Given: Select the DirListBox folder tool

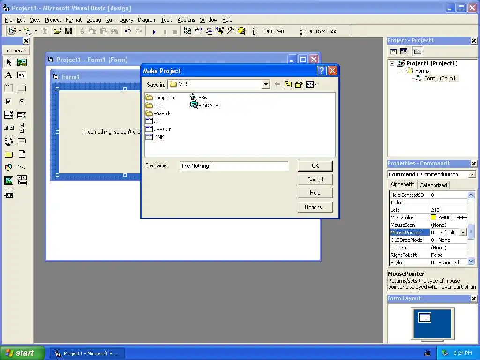Looking at the screenshot, I should point(9,154).
